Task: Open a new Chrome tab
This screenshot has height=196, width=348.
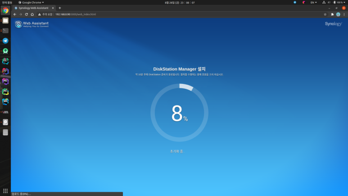Action: 60,8
